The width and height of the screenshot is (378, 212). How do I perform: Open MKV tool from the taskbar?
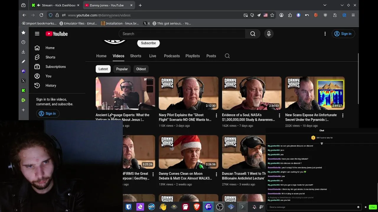pos(151,207)
